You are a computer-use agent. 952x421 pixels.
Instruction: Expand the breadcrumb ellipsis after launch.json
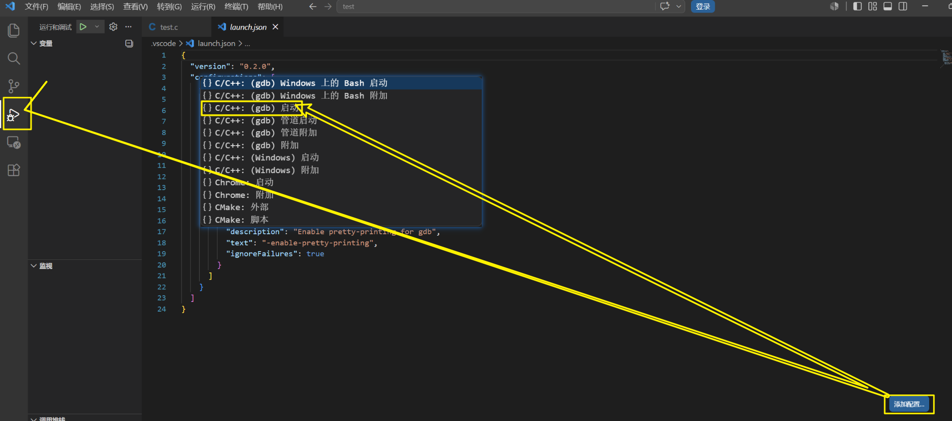pos(247,44)
